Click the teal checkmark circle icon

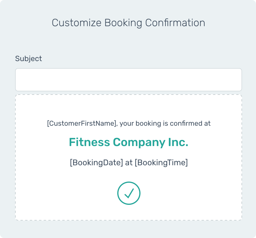(x=129, y=193)
